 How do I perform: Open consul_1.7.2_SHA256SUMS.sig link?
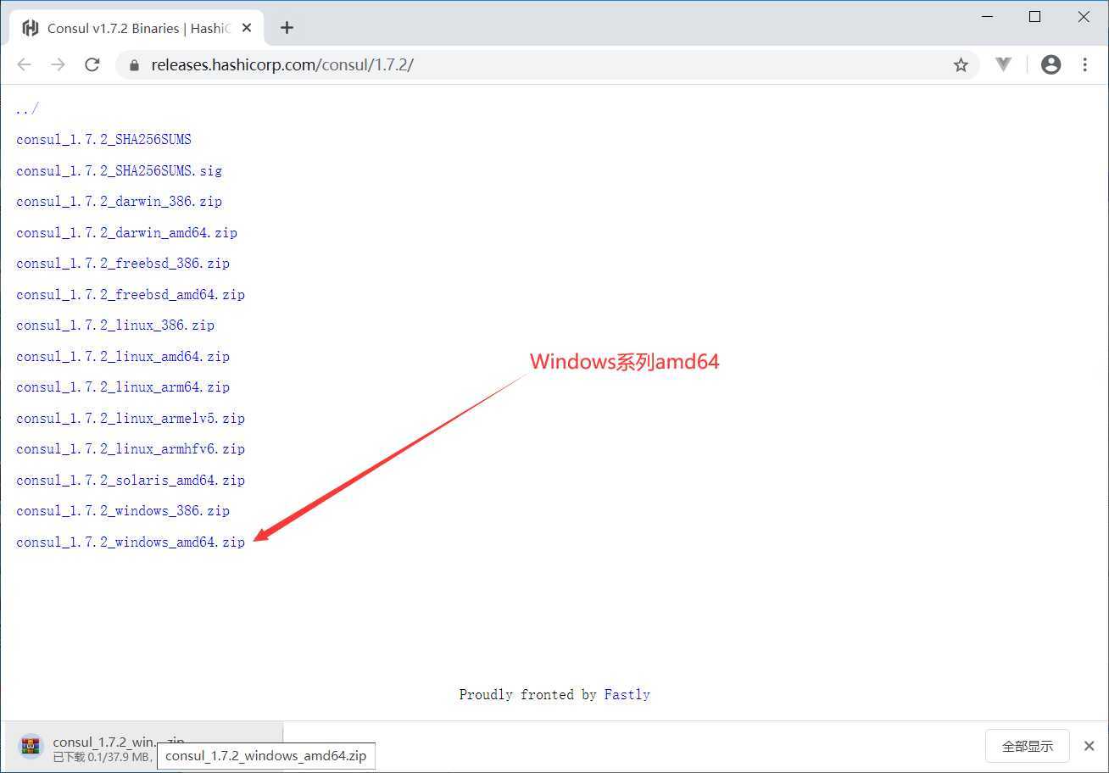(119, 170)
